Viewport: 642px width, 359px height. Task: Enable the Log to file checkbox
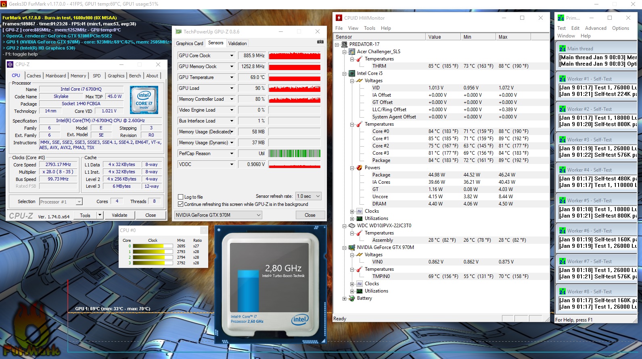pyautogui.click(x=181, y=197)
